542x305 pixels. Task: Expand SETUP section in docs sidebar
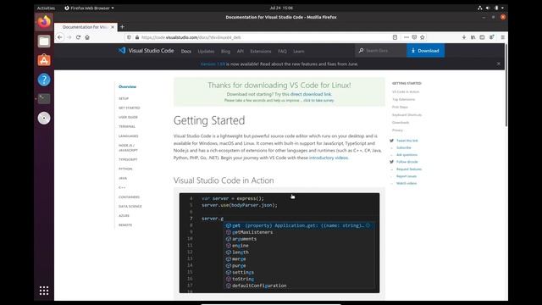124,98
